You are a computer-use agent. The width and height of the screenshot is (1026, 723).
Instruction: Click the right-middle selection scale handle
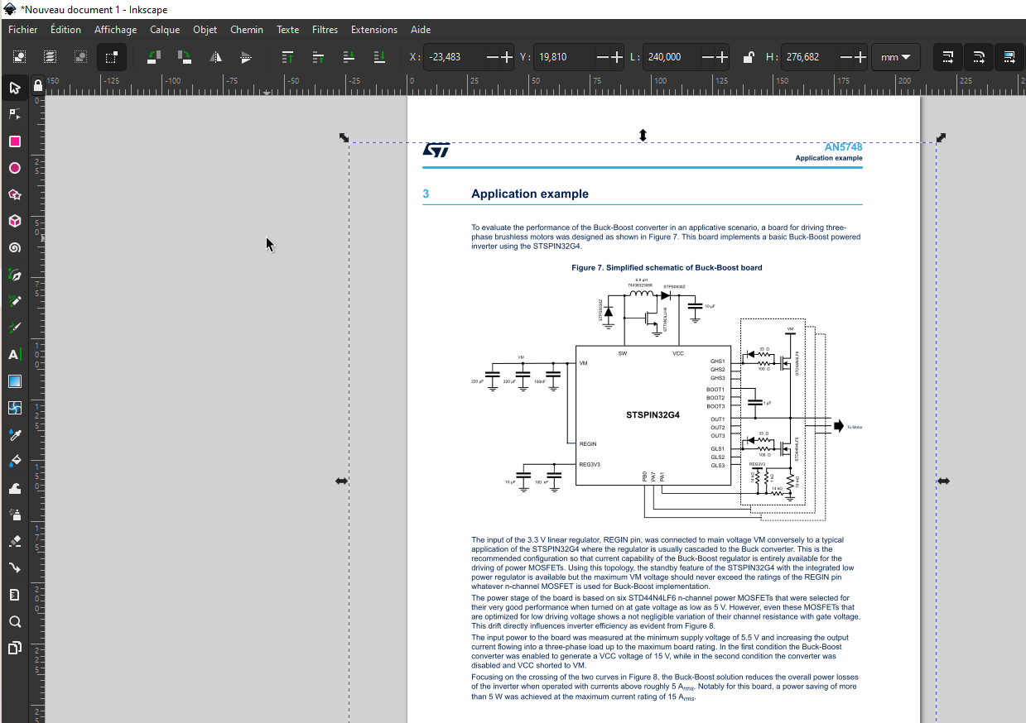943,481
